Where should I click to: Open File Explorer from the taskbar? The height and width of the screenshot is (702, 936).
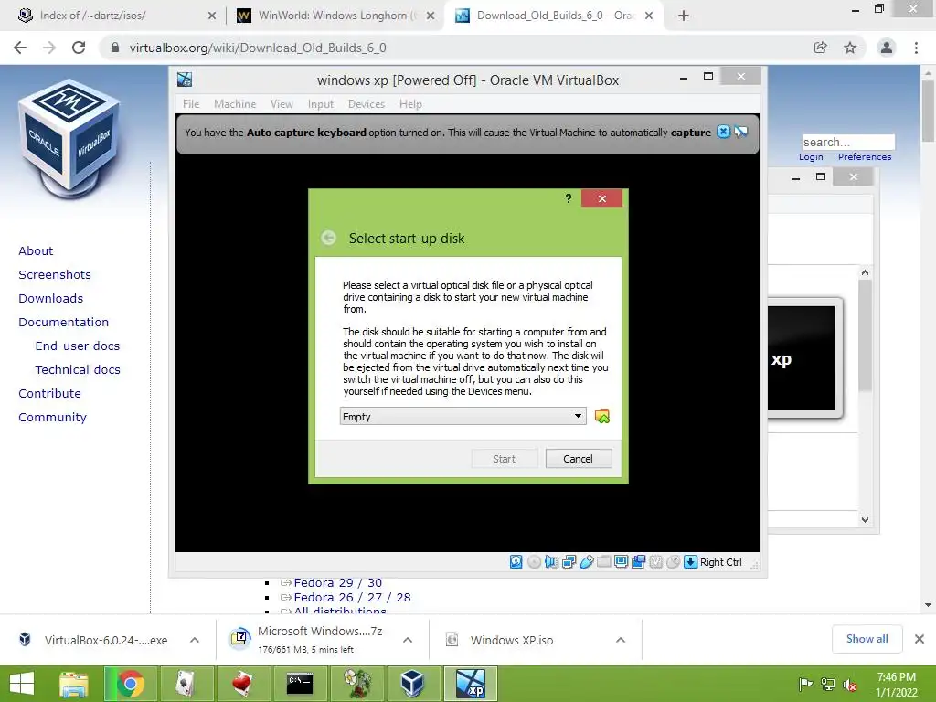(x=74, y=684)
